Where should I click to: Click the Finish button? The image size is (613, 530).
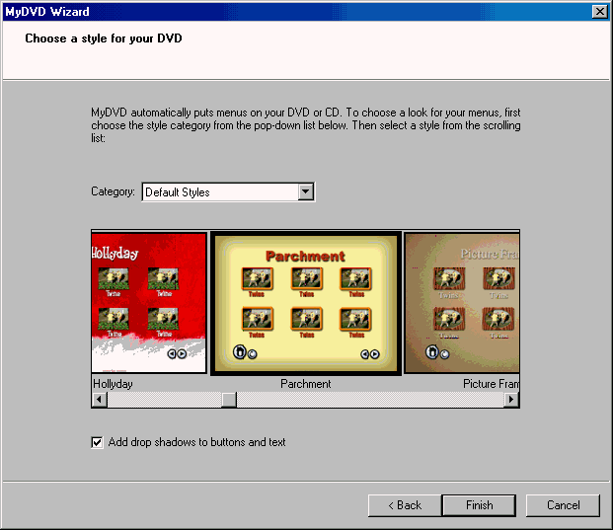480,505
